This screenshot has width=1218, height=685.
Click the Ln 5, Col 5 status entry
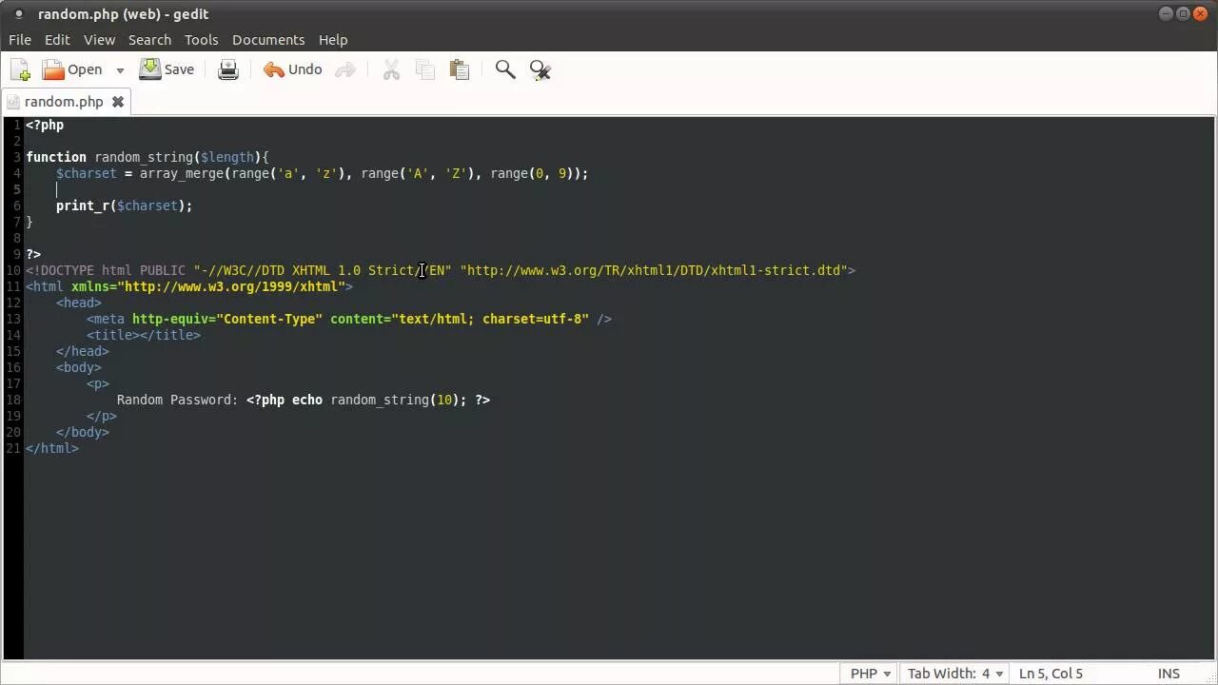(x=1051, y=674)
